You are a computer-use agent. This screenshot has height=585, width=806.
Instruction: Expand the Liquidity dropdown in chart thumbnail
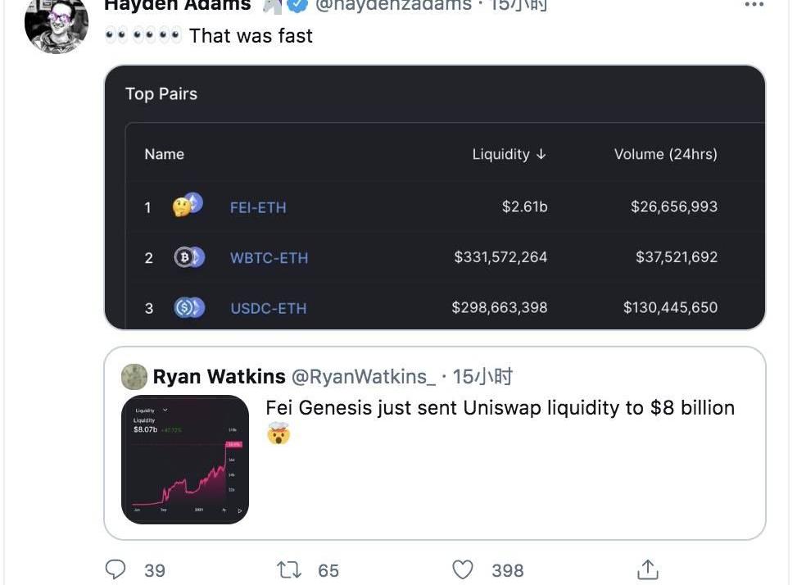[165, 410]
